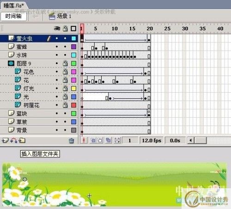231x209 pixels.
Task: Toggle visibility dot of 水珠 layer
Action: (57, 55)
